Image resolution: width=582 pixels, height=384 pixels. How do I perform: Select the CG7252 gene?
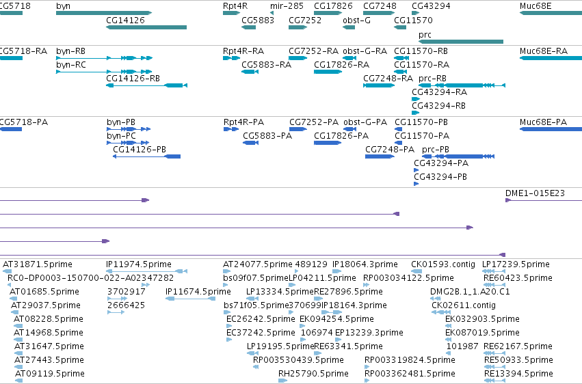[x=297, y=27]
